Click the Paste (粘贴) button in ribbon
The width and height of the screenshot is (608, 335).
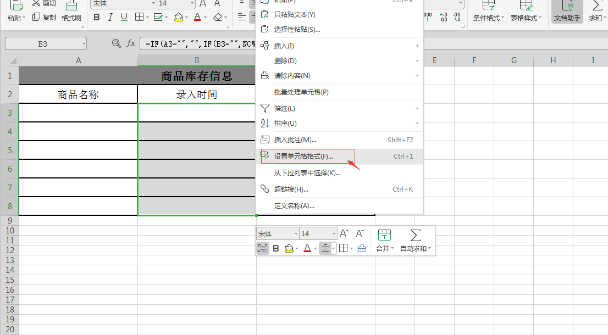coord(16,11)
